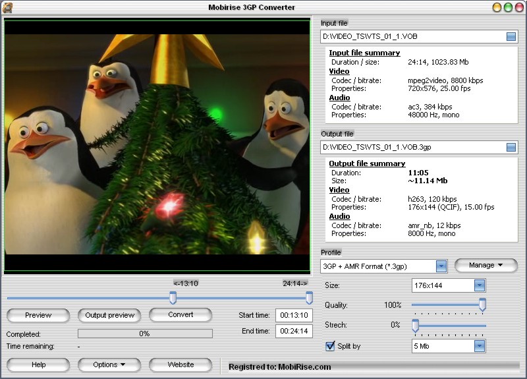This screenshot has height=379, width=527.
Task: Click the End time field 00:24:14
Action: pyautogui.click(x=294, y=332)
